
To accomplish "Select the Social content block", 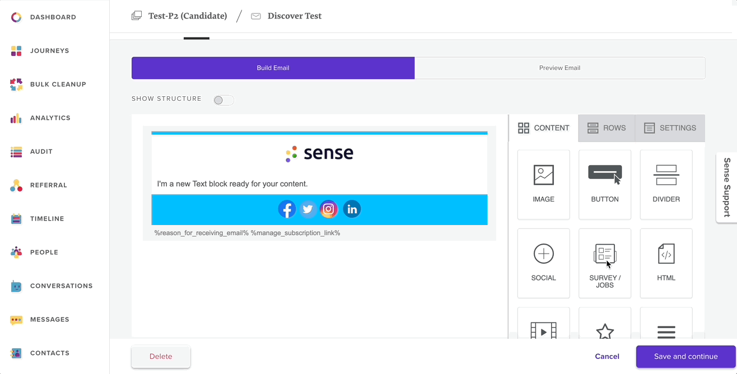I will (543, 263).
